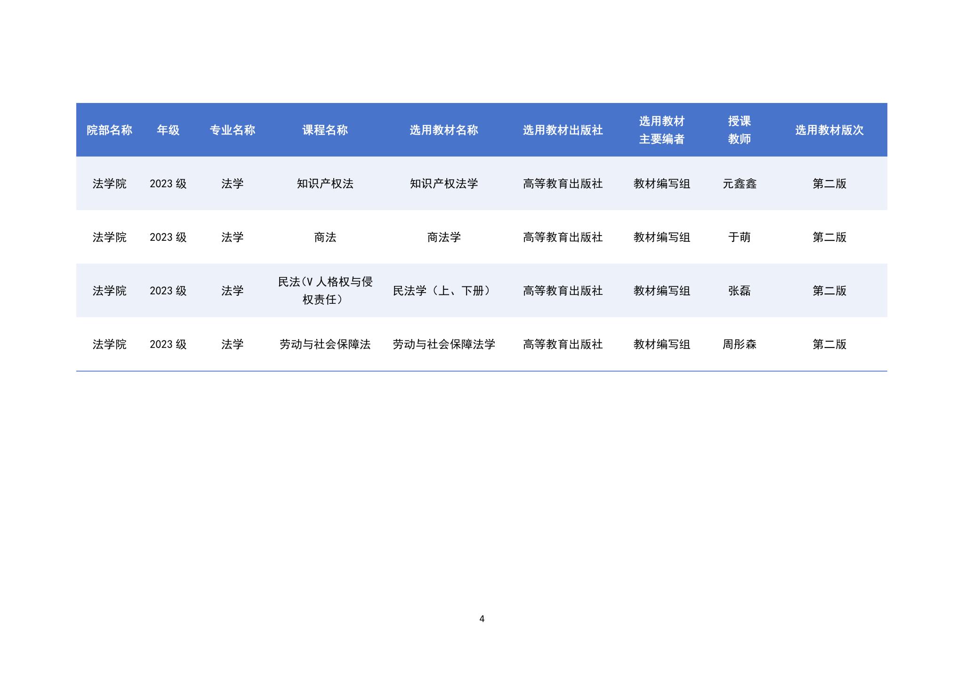Screen dimensions: 964x681
Task: Click 第二版 in 周彤森 row
Action: coord(829,345)
